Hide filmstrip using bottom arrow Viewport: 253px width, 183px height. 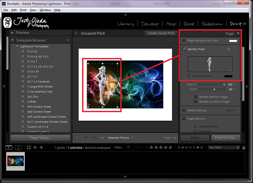125,177
